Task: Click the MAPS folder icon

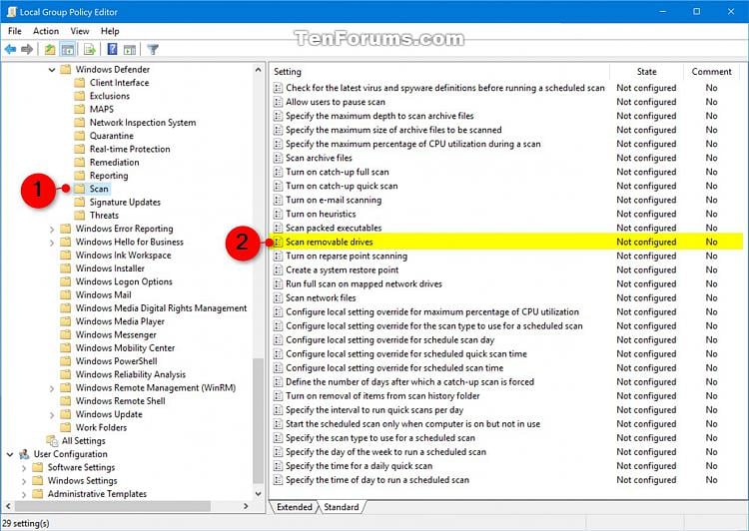Action: [x=80, y=110]
